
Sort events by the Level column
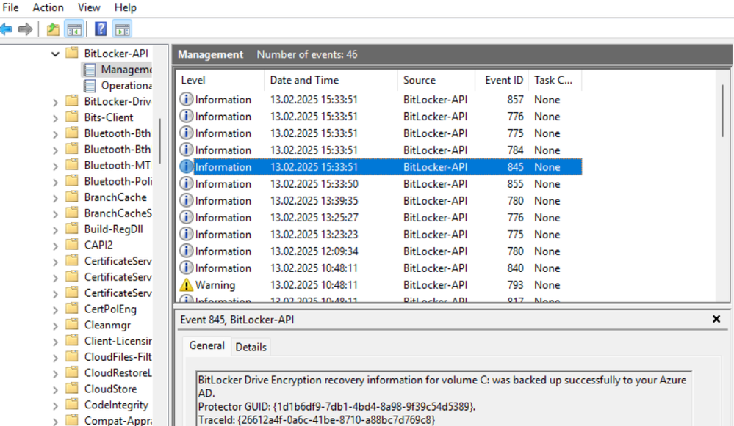220,81
